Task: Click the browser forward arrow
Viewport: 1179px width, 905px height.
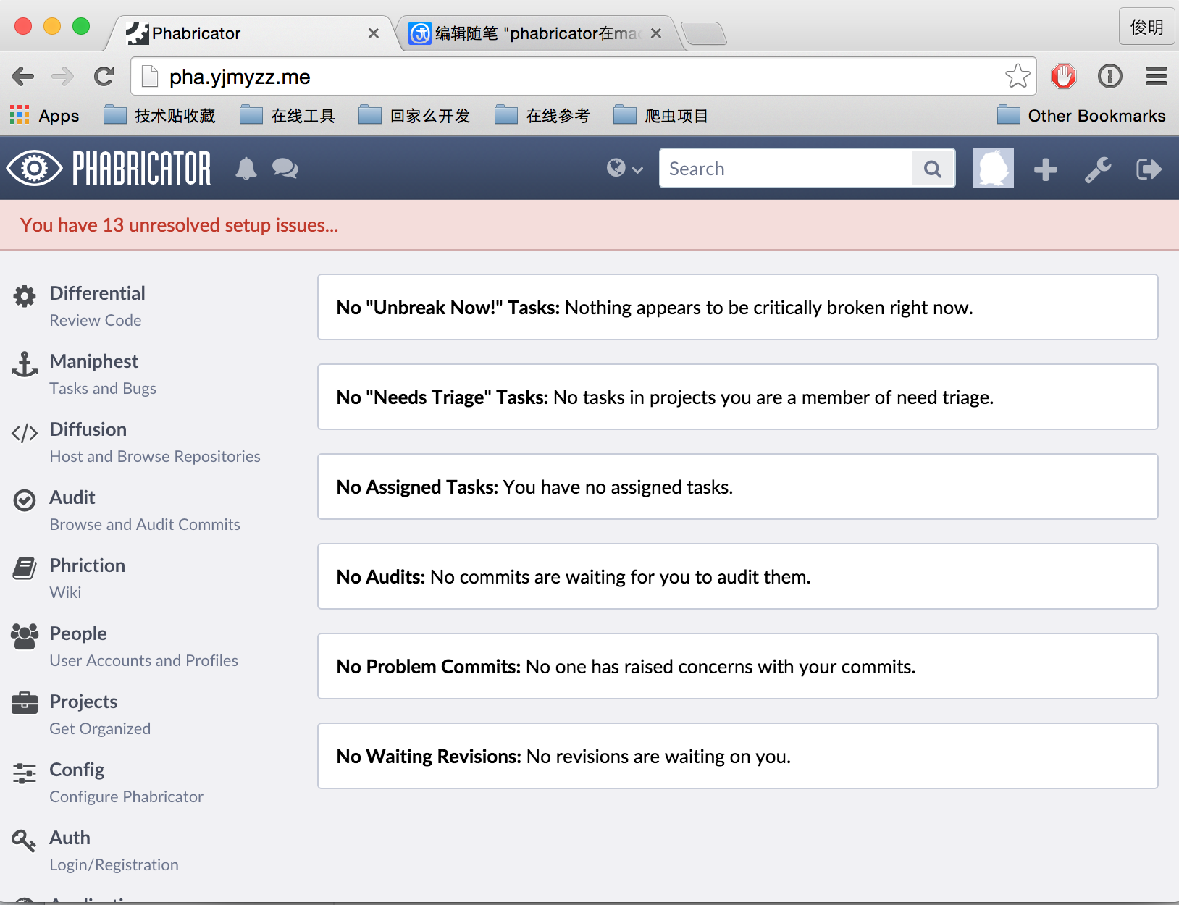Action: 63,76
